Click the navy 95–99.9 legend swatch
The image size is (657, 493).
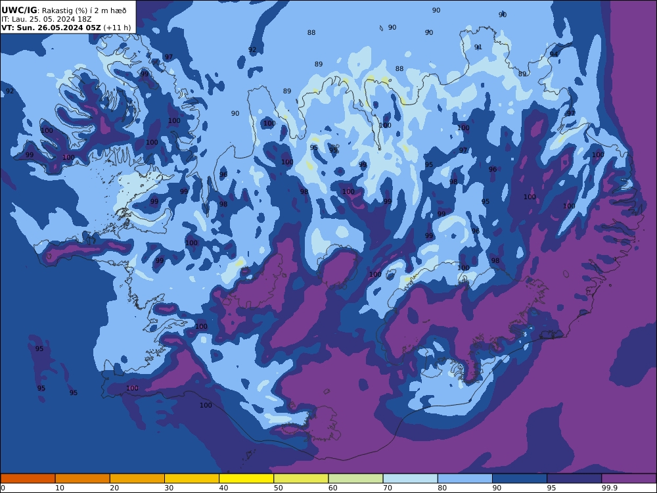click(x=574, y=479)
